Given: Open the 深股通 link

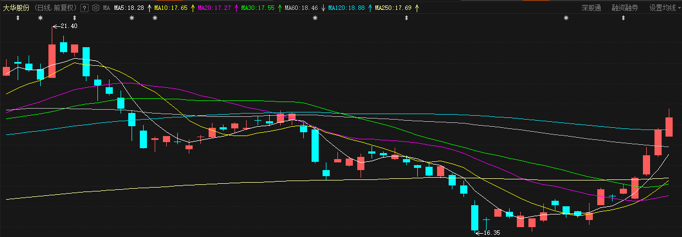Looking at the screenshot, I should point(592,8).
